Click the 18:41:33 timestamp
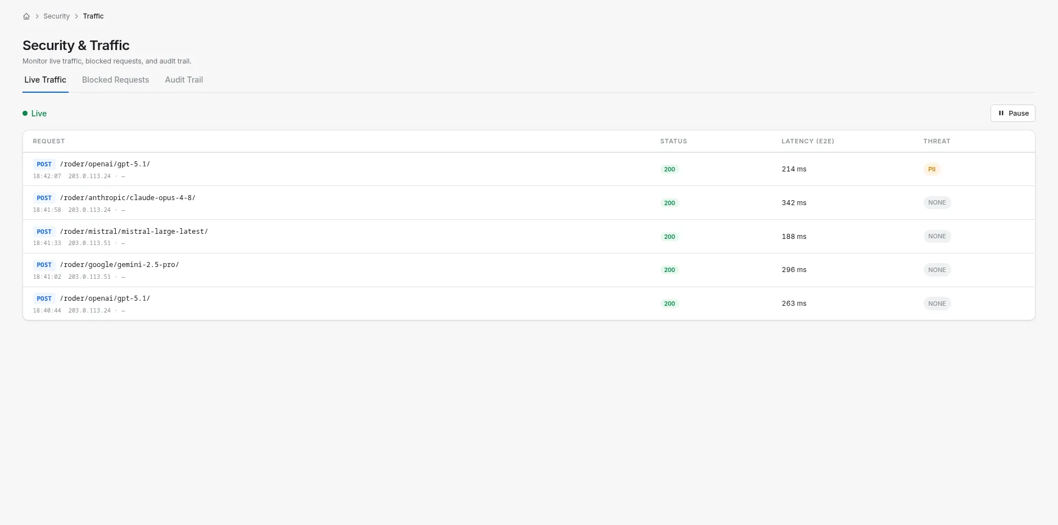 click(47, 243)
